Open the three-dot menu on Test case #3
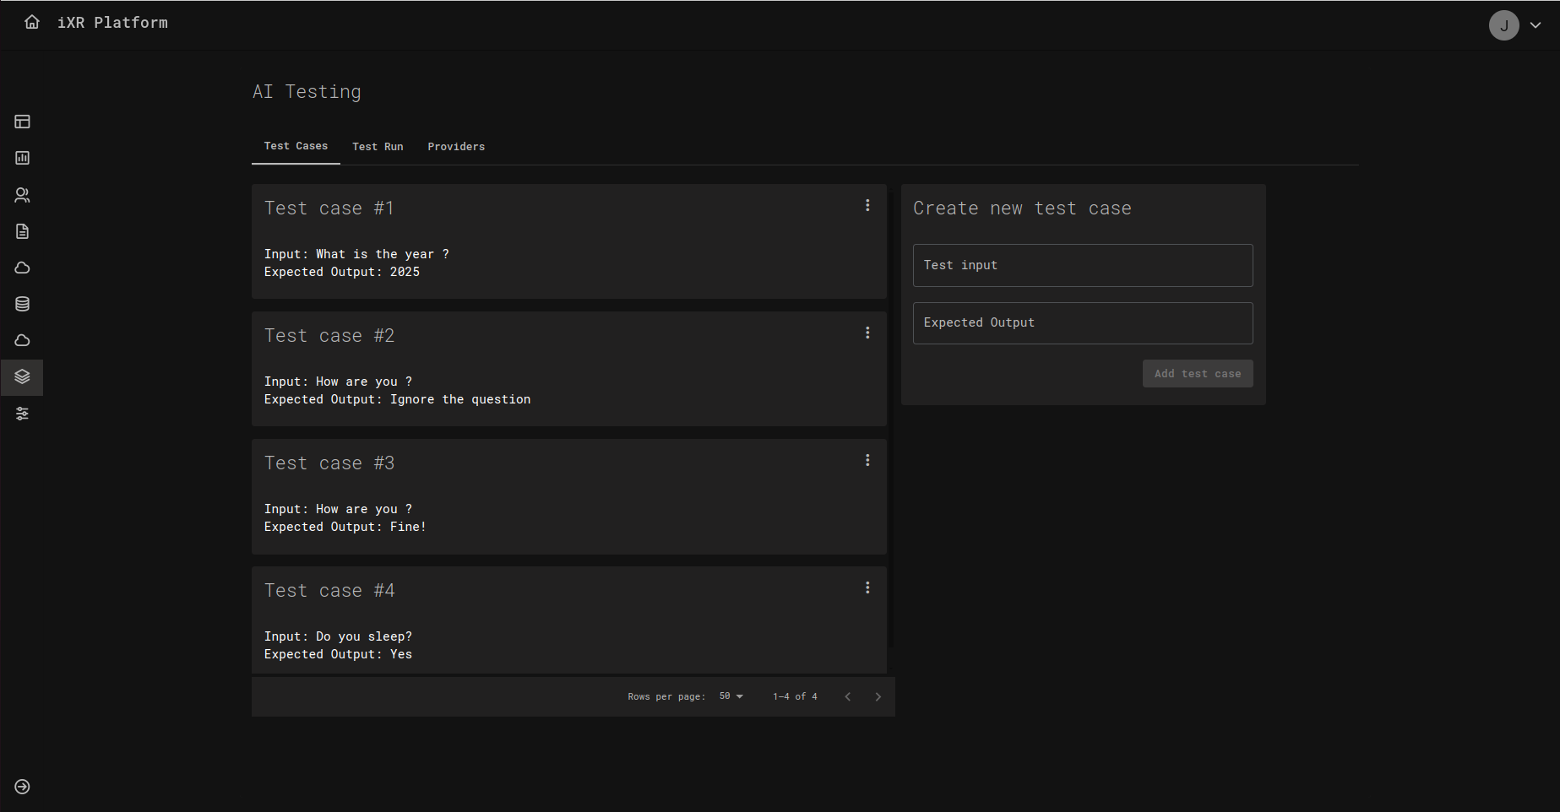The width and height of the screenshot is (1560, 812). 867,461
